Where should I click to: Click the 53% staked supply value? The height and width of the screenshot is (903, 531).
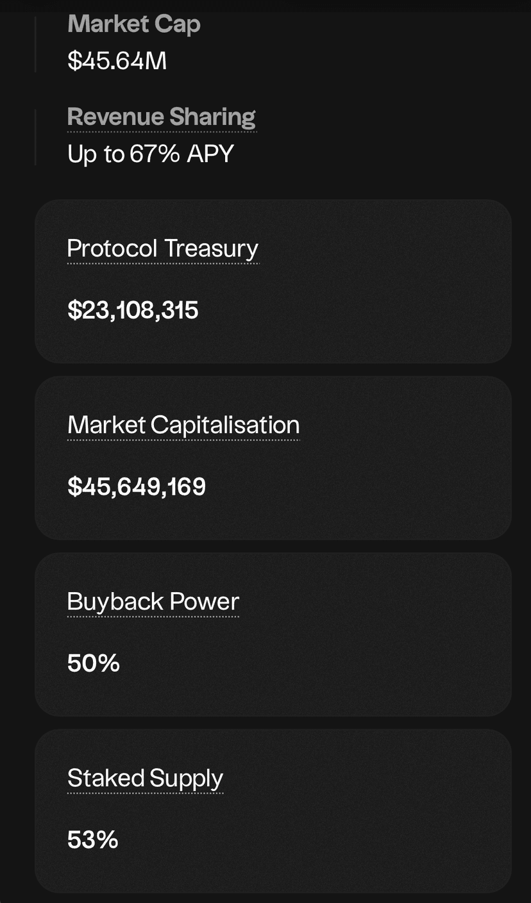[x=93, y=840]
